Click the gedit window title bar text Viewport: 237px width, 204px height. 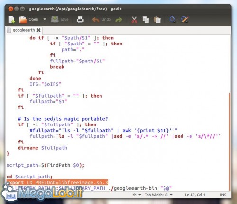[75, 9]
